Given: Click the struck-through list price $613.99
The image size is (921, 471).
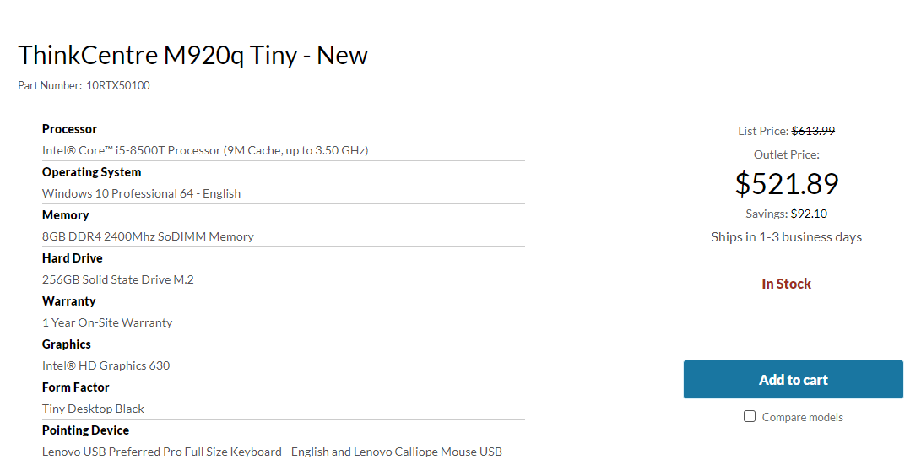Looking at the screenshot, I should pyautogui.click(x=813, y=131).
